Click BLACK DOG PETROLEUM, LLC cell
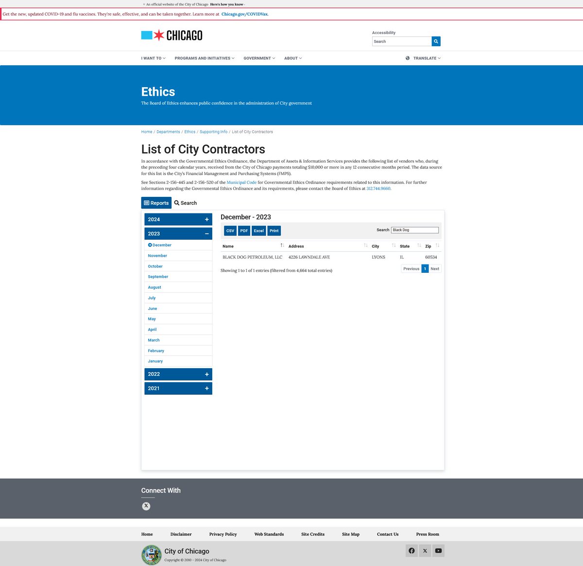This screenshot has width=583, height=566. tap(252, 257)
